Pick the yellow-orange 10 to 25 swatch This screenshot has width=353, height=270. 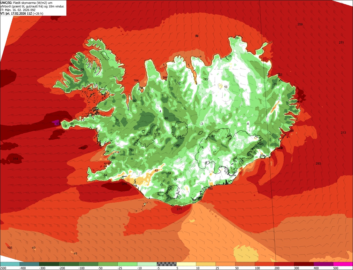pyautogui.click(x=206, y=264)
